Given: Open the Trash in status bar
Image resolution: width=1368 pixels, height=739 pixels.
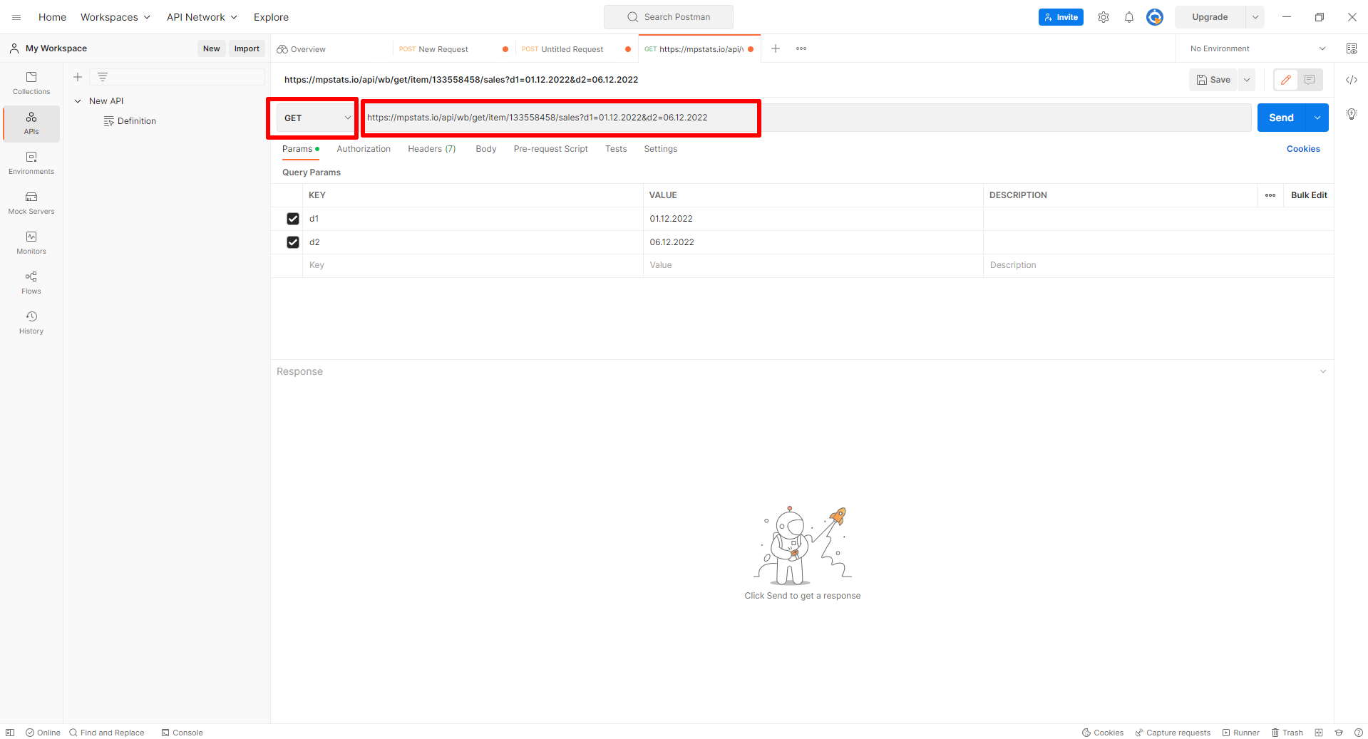Looking at the screenshot, I should [x=1287, y=733].
